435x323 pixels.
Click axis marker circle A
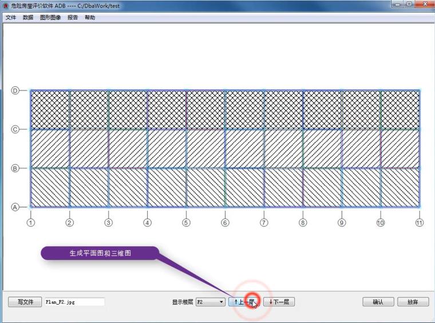tap(15, 207)
